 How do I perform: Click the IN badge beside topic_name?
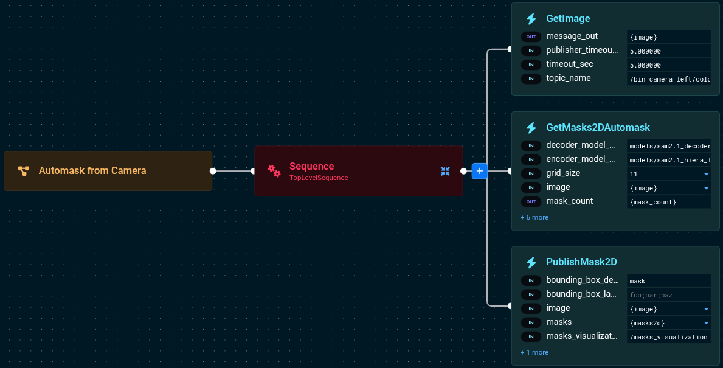[x=531, y=78]
